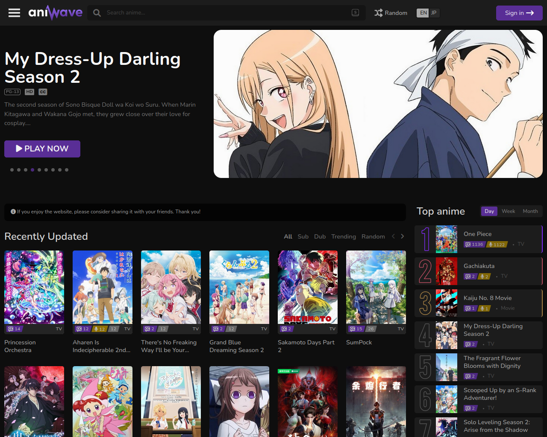The width and height of the screenshot is (547, 437).
Task: Select fifth carousel dot
Action: click(x=39, y=170)
